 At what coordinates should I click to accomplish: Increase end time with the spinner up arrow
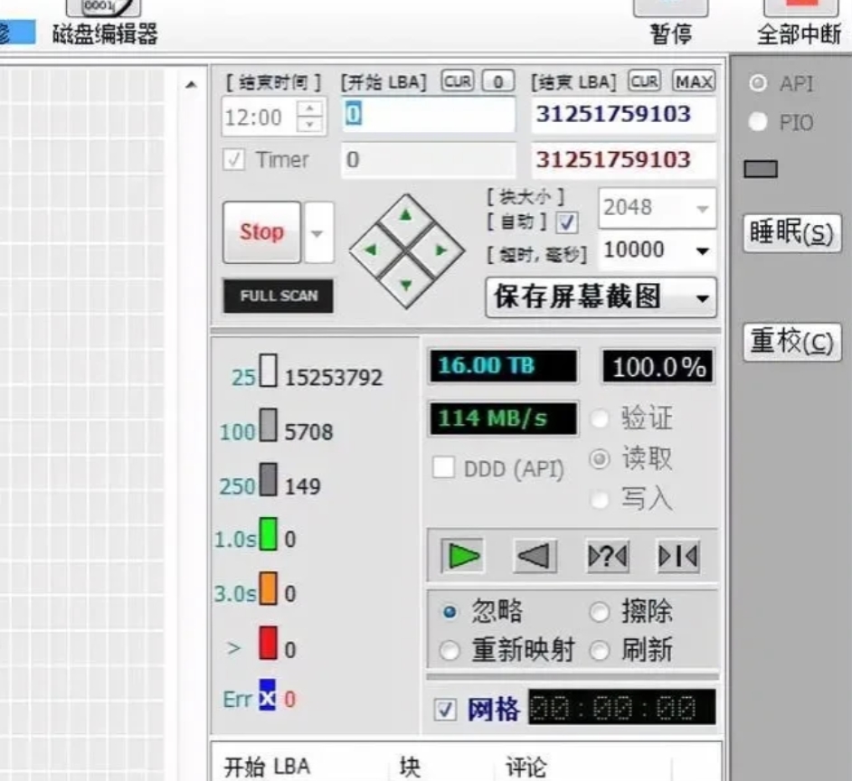coord(310,108)
